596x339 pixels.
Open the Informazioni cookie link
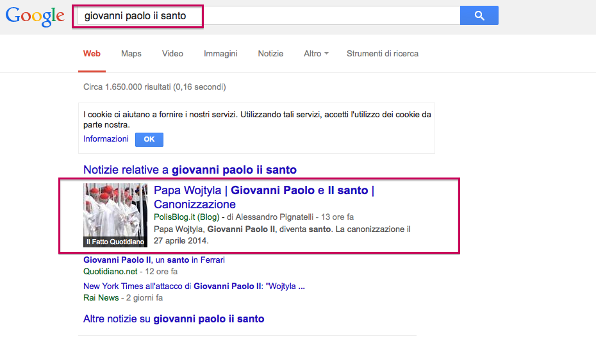coord(106,138)
